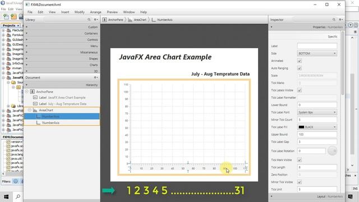This screenshot has height=202, width=359.
Task: Click the Lower Bound input field
Action: point(317,105)
